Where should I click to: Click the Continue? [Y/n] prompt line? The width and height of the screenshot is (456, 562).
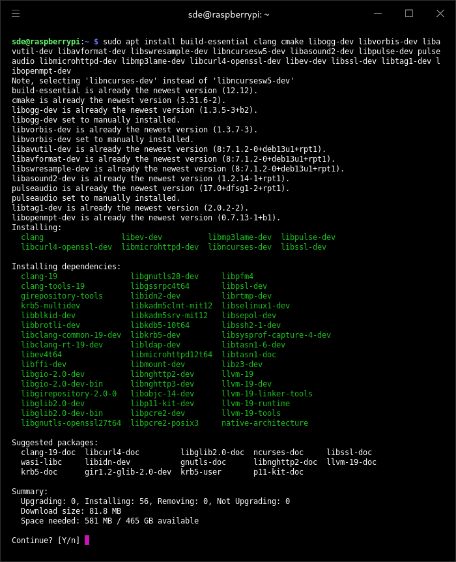[x=44, y=540]
